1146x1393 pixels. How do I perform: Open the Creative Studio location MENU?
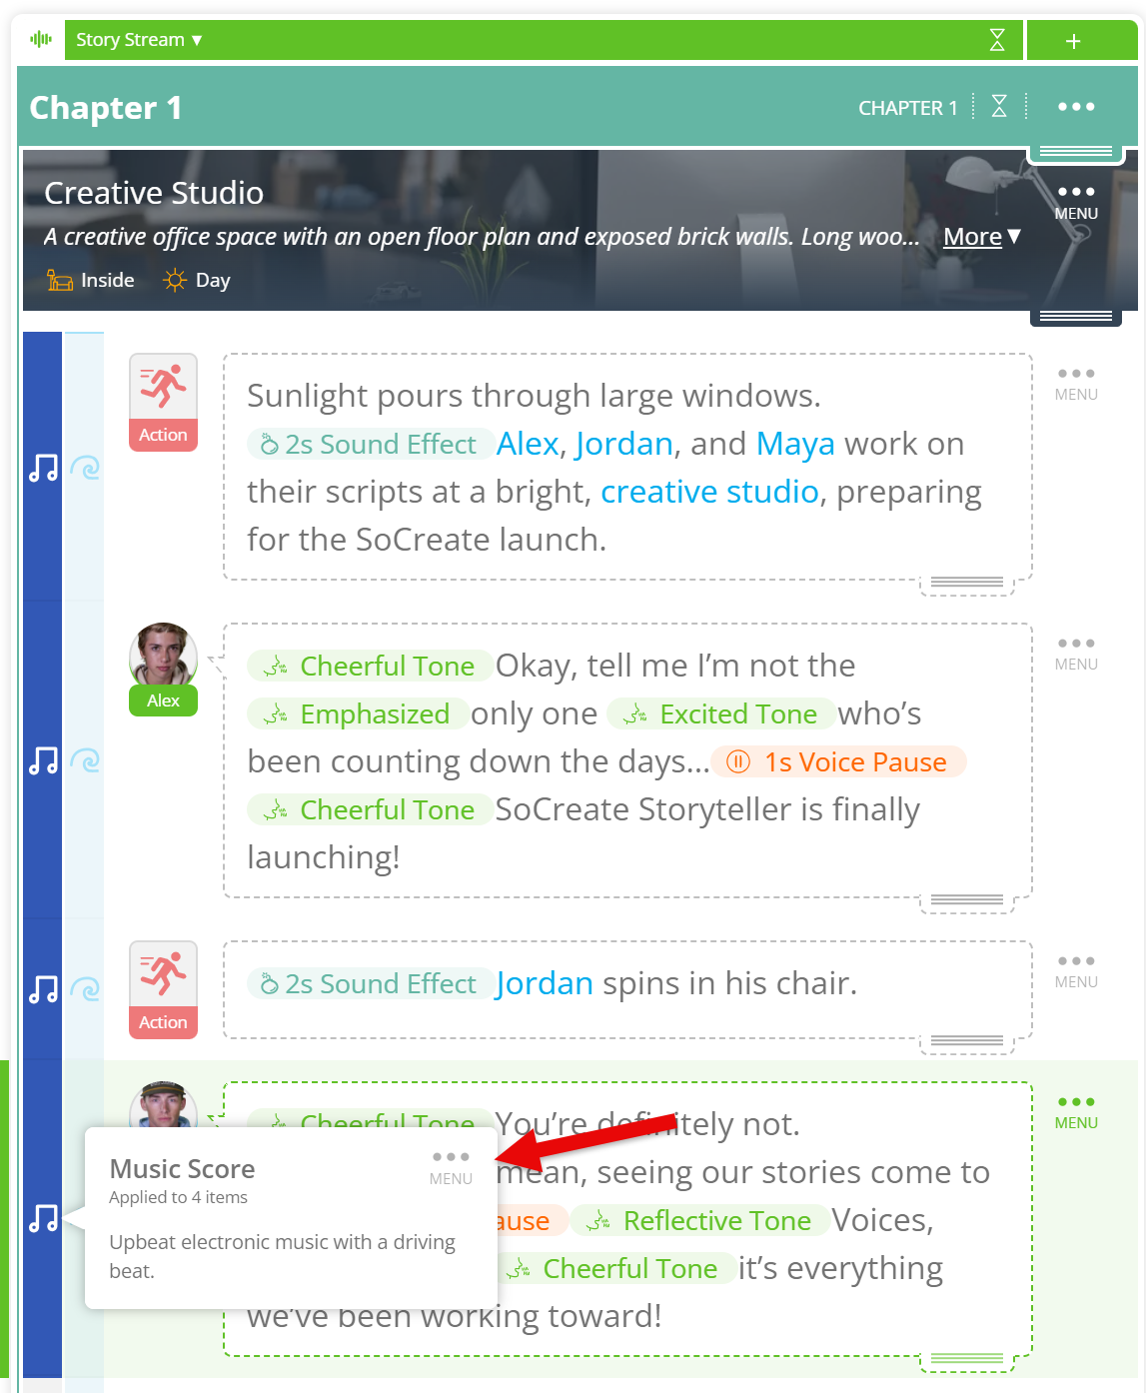[1076, 202]
